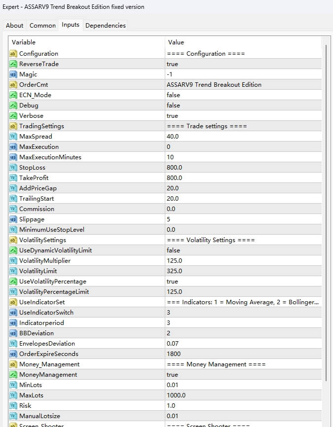Click the MaxSpread double type icon
Image resolution: width=333 pixels, height=427 pixels.
point(13,137)
